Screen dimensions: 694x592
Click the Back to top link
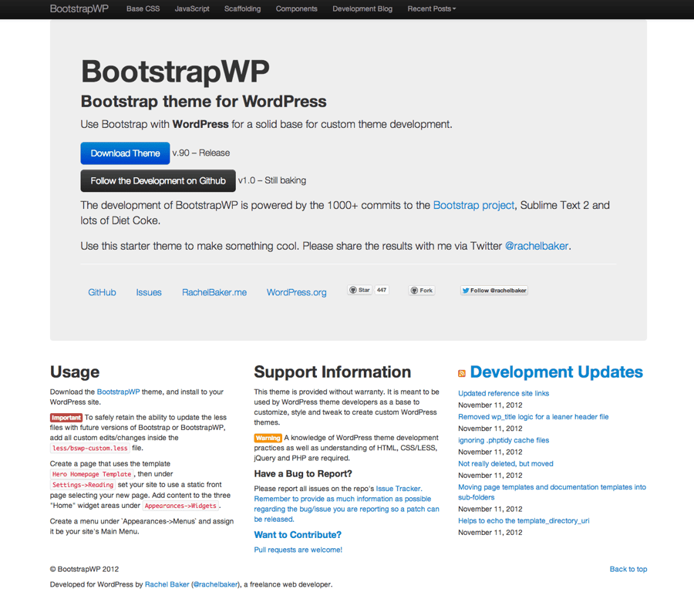(628, 569)
